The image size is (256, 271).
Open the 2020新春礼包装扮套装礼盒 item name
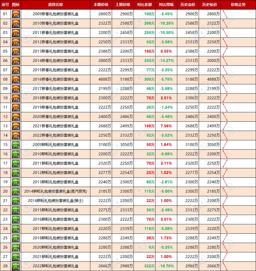(56, 117)
